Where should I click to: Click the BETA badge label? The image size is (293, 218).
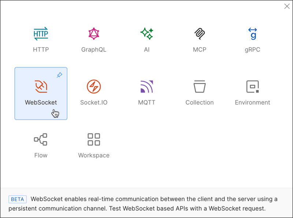click(x=18, y=199)
